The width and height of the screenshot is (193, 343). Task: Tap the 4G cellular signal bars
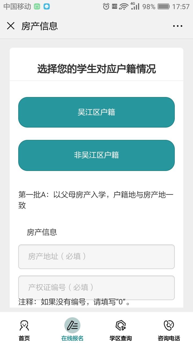[x=135, y=6]
